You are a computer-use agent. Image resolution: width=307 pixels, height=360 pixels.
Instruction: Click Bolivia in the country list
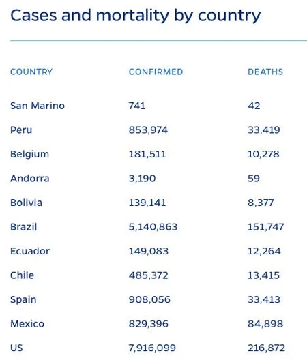[x=26, y=202]
